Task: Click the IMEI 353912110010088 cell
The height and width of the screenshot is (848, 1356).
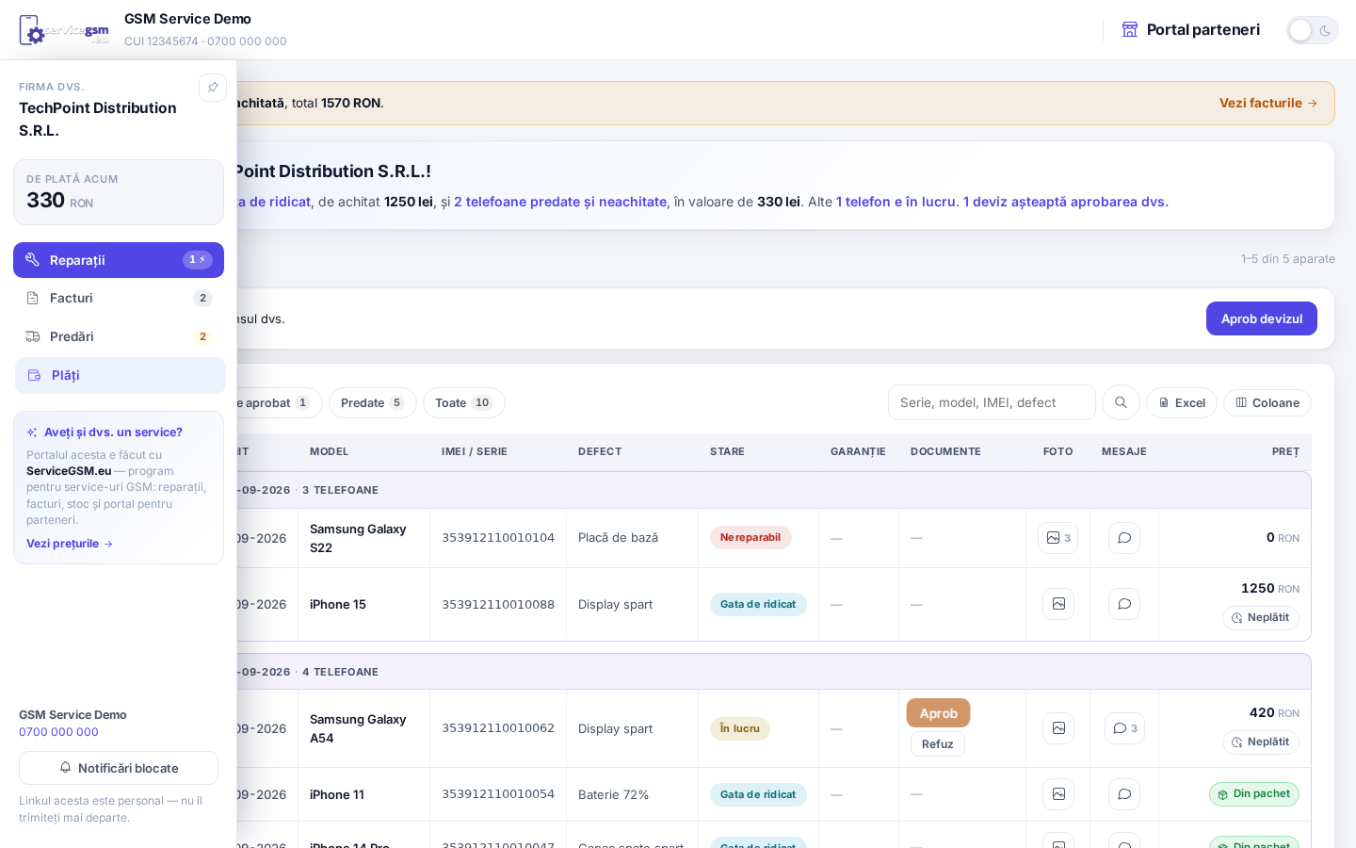Action: point(498,604)
